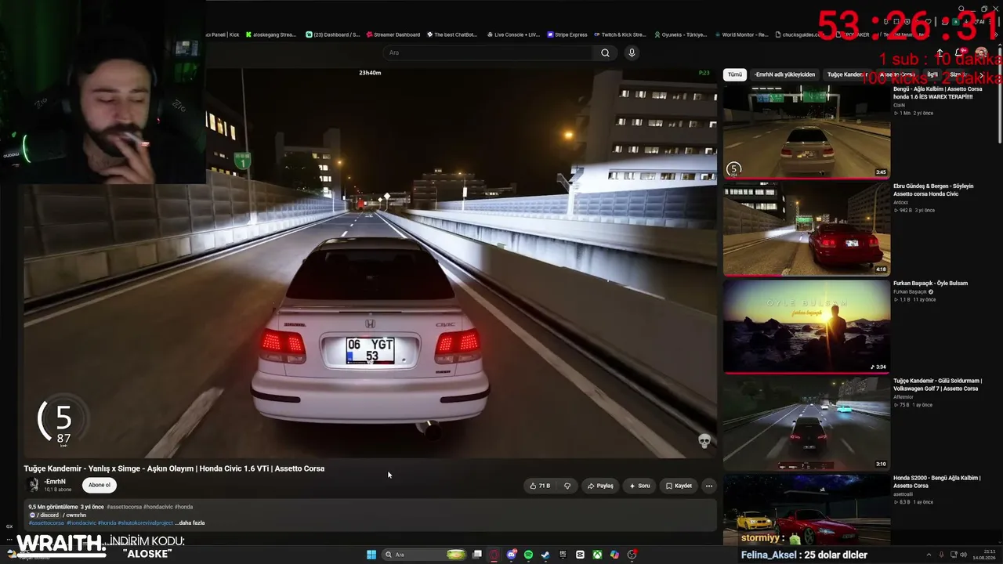The width and height of the screenshot is (1003, 564).
Task: Expand the description with ...daha fazla
Action: click(x=190, y=523)
